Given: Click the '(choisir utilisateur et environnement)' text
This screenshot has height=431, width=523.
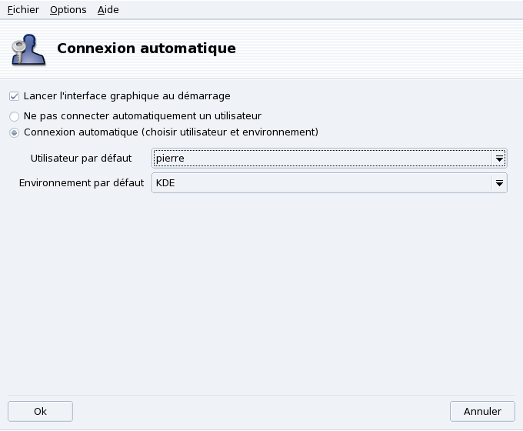Looking at the screenshot, I should [231, 132].
